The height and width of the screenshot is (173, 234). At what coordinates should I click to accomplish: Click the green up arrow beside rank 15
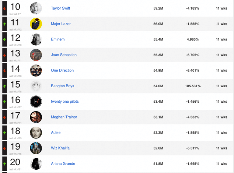[4, 86]
